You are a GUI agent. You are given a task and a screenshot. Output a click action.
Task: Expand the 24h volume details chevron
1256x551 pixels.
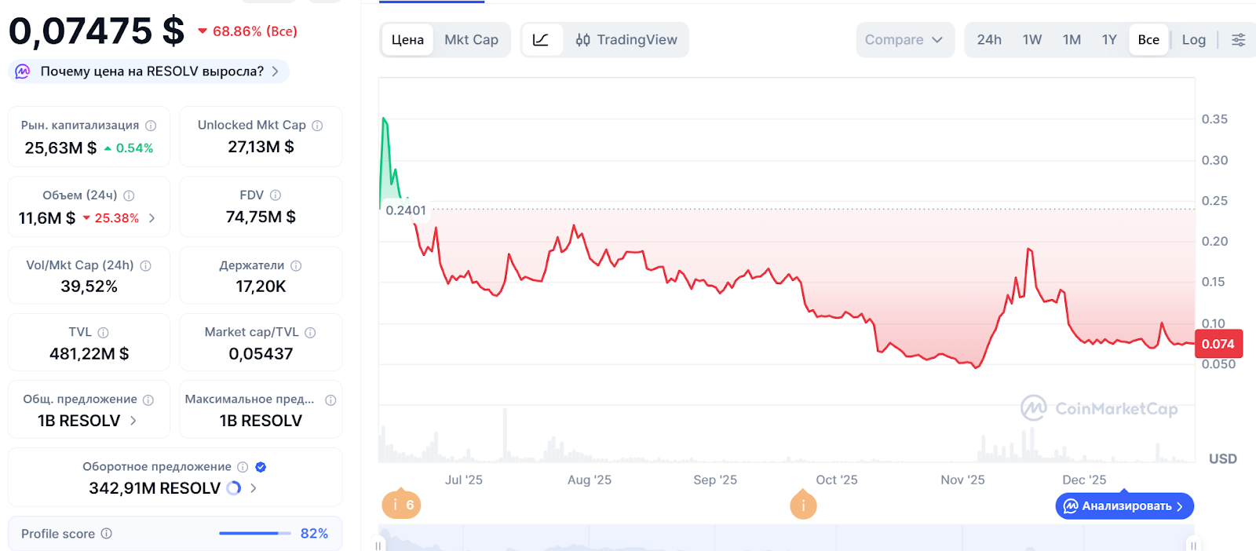[x=152, y=218]
